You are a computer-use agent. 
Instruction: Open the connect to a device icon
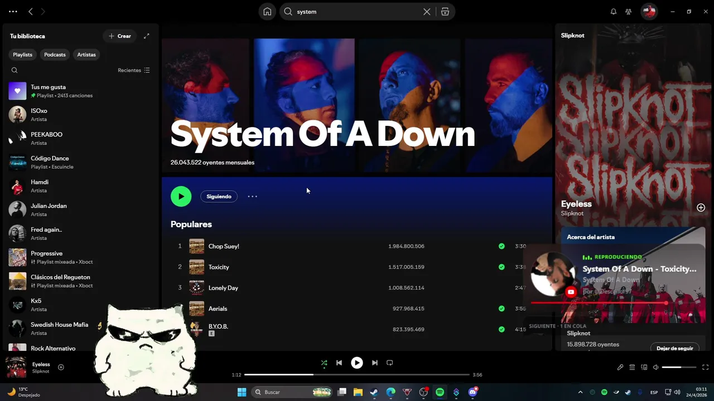[644, 367]
